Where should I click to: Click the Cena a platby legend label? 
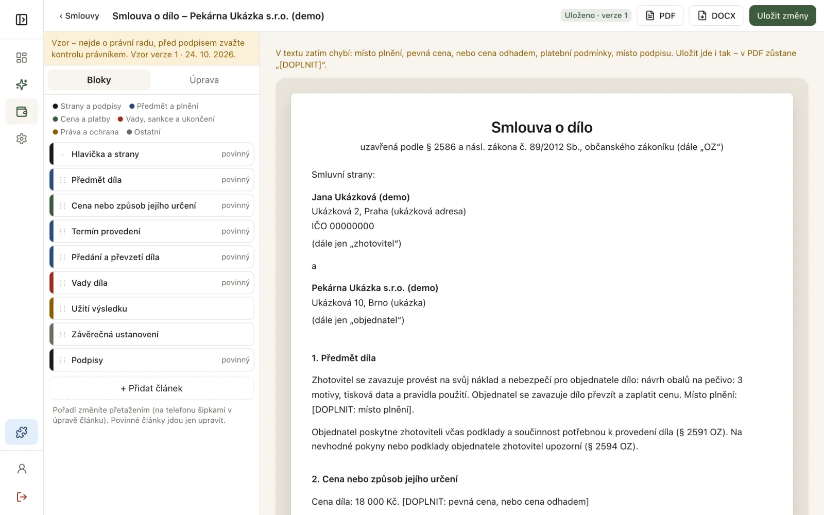point(85,119)
